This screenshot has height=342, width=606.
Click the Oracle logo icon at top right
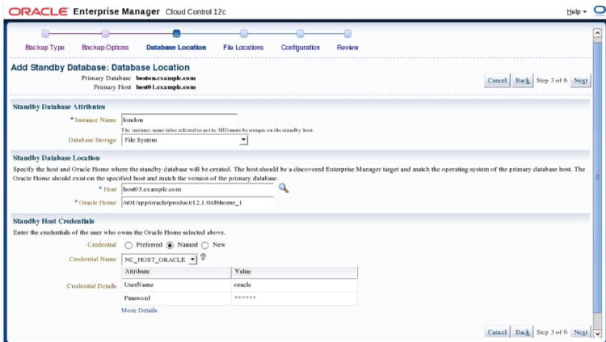(x=600, y=11)
